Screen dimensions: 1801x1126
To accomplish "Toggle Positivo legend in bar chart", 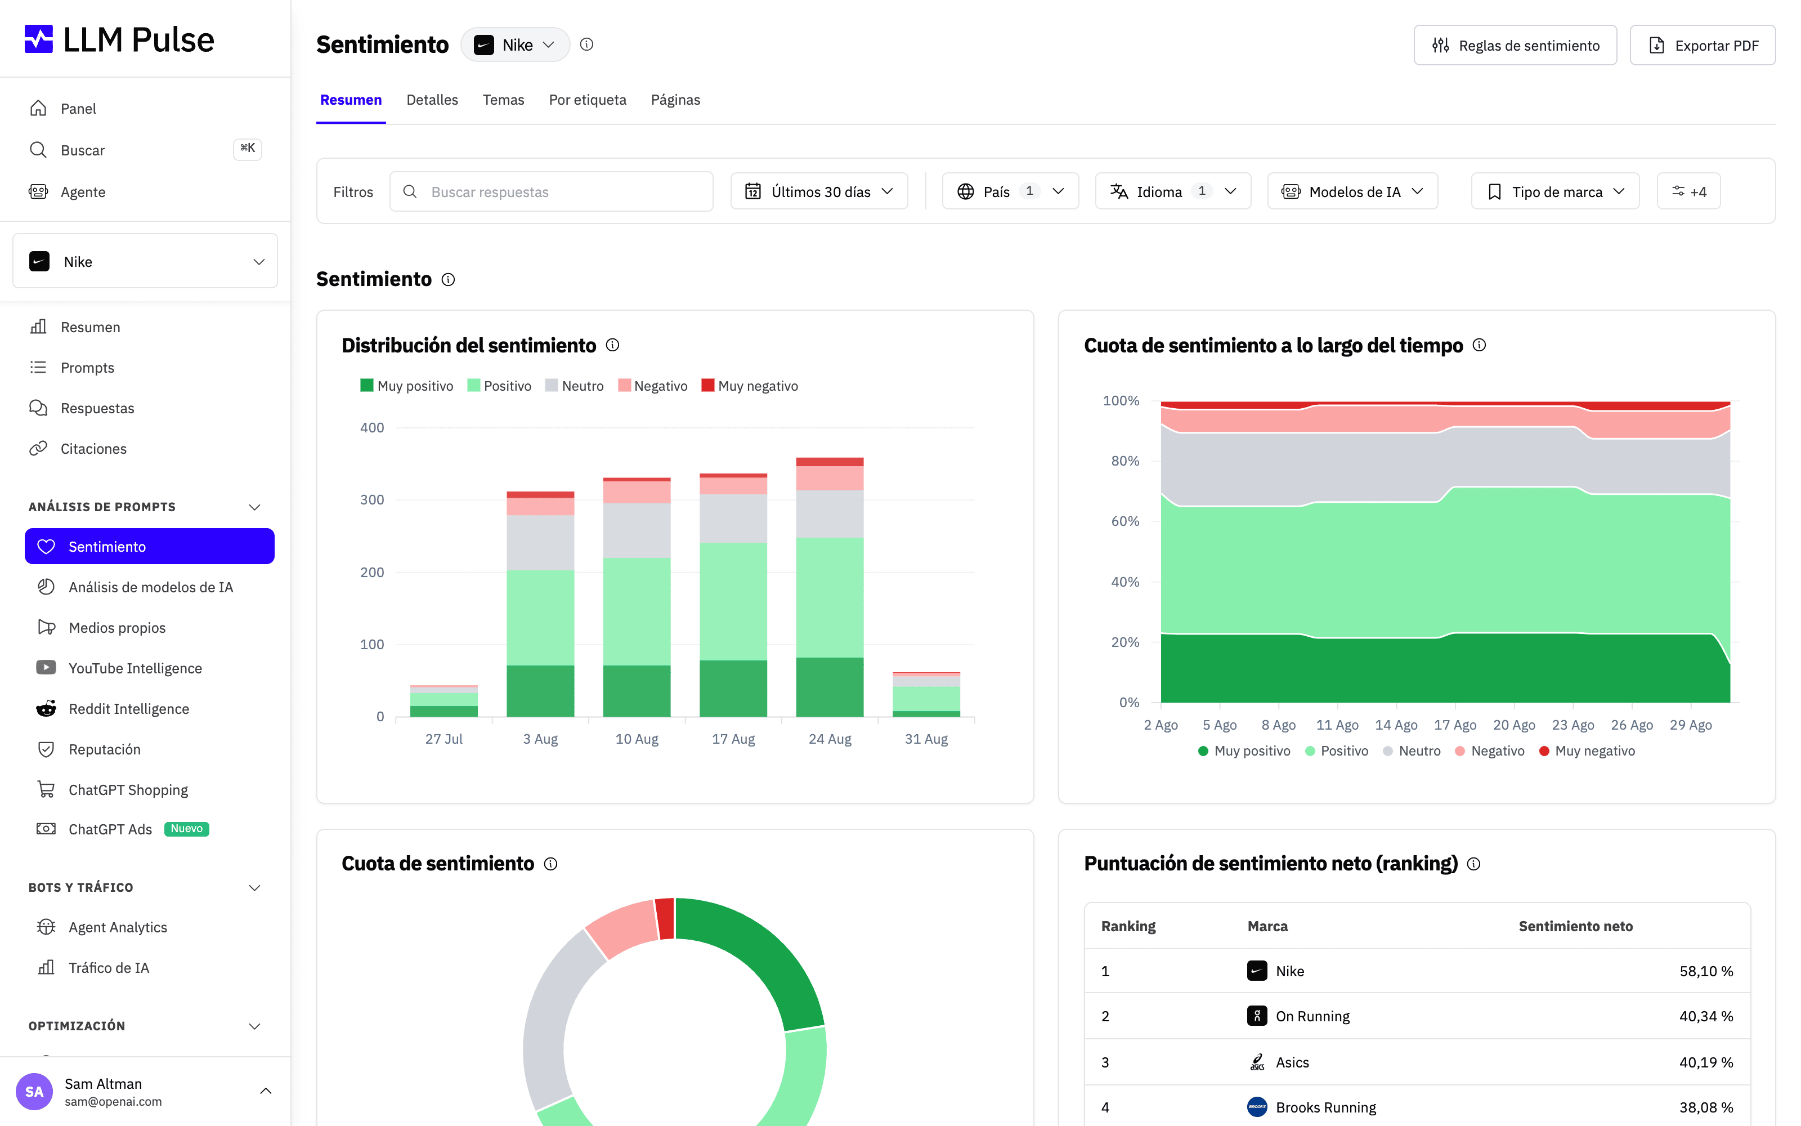I will (x=499, y=386).
